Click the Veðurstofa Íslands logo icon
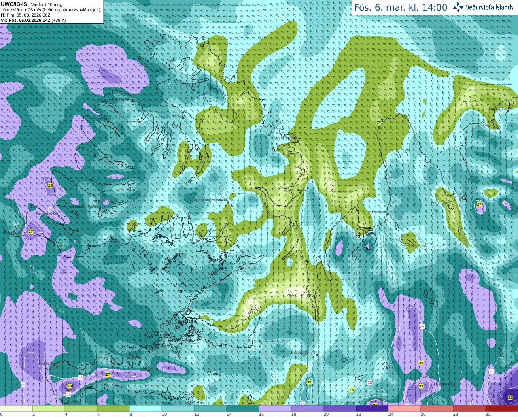This screenshot has width=518, height=417. [458, 7]
